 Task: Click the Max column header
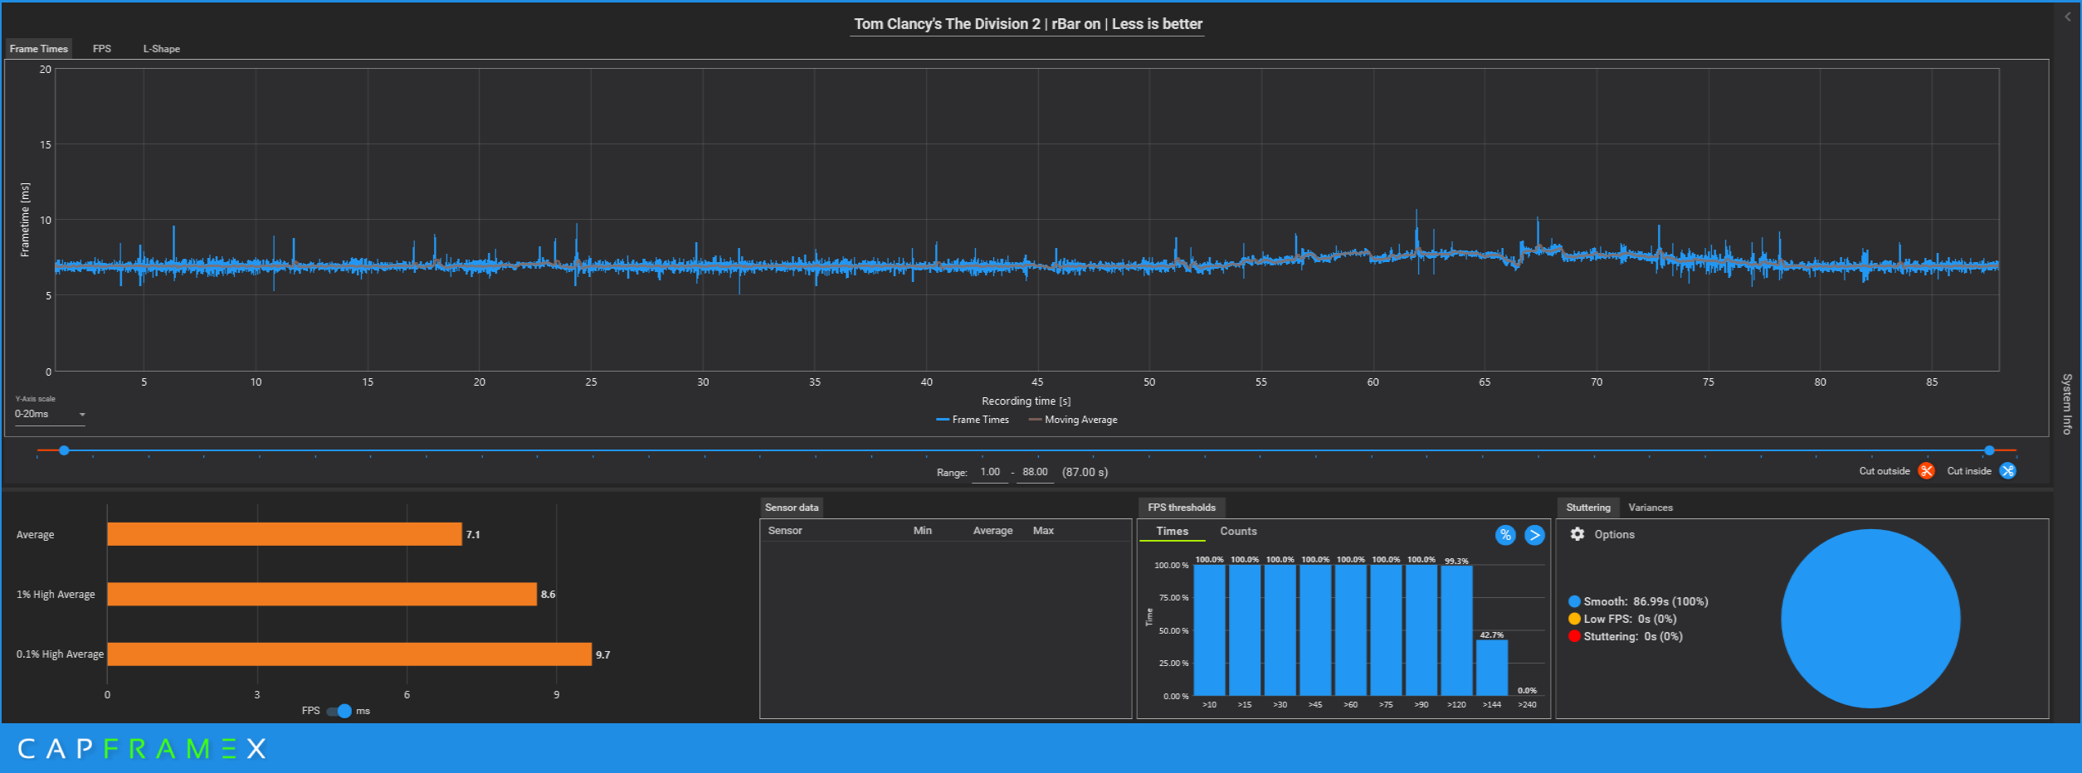point(1043,531)
